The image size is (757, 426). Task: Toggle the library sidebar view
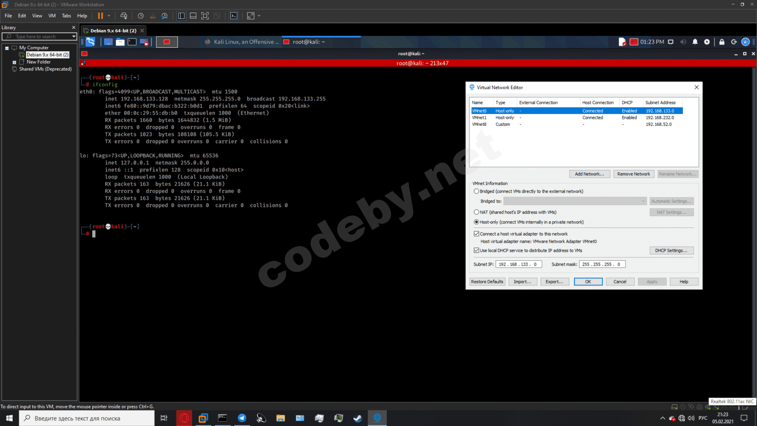click(181, 16)
